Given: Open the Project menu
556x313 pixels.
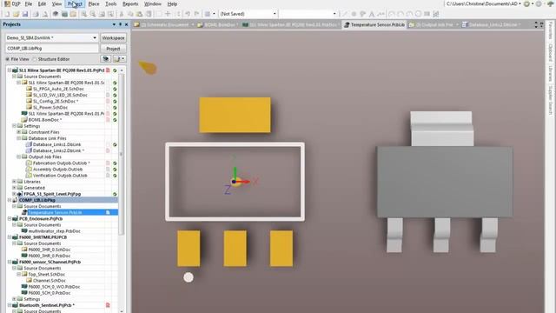Looking at the screenshot, I should [x=76, y=3].
